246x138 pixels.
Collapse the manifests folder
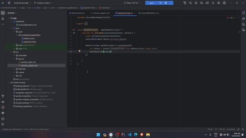click(12, 21)
